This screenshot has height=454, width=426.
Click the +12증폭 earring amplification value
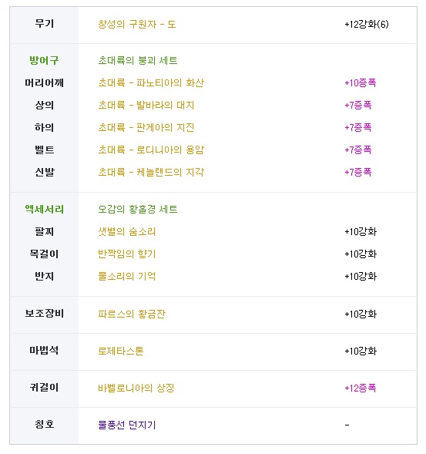(361, 388)
